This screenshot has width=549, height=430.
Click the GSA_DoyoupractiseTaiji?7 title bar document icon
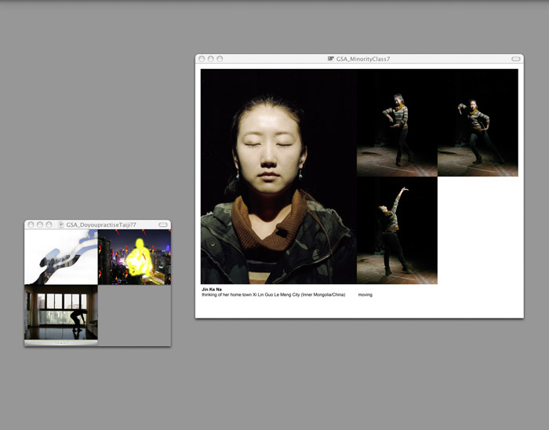tap(61, 224)
